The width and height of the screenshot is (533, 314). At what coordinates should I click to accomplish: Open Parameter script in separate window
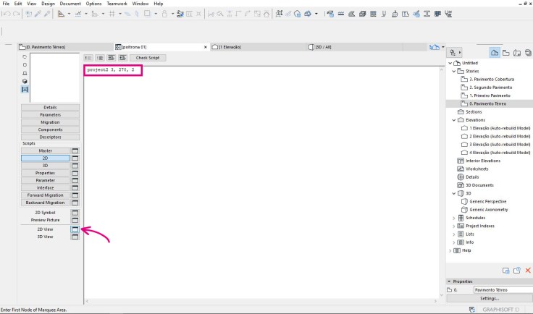coord(75,181)
